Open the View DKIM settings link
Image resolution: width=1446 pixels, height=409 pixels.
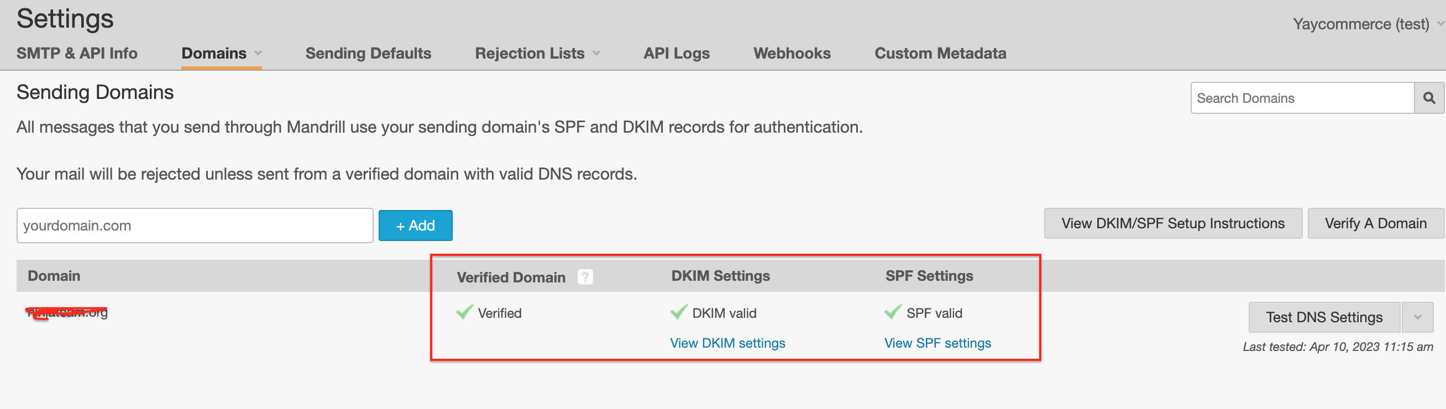click(727, 343)
